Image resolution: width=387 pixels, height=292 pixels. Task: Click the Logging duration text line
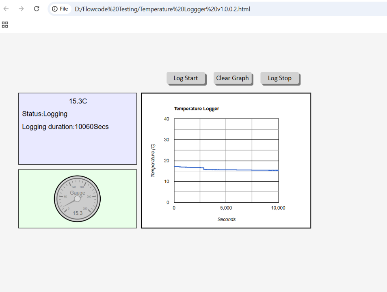pos(65,127)
